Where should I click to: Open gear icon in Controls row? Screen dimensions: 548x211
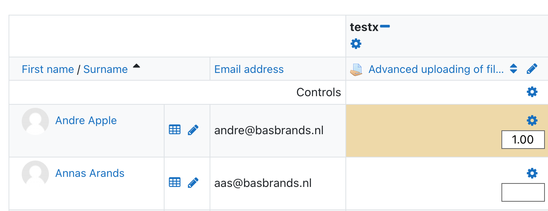(x=532, y=92)
